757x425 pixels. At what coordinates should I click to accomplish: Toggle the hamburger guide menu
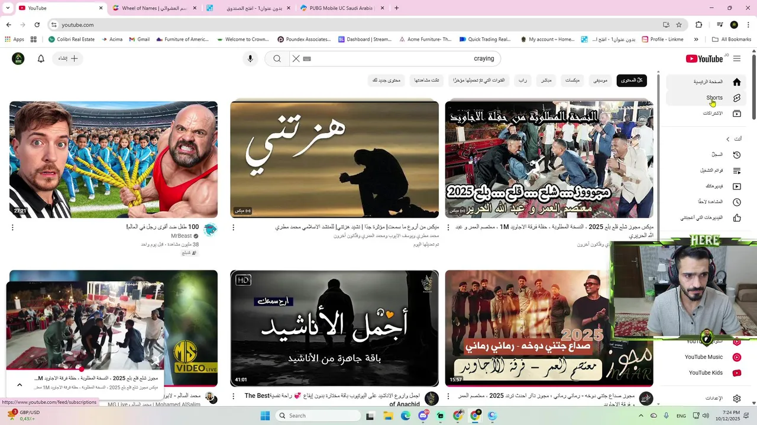(737, 58)
